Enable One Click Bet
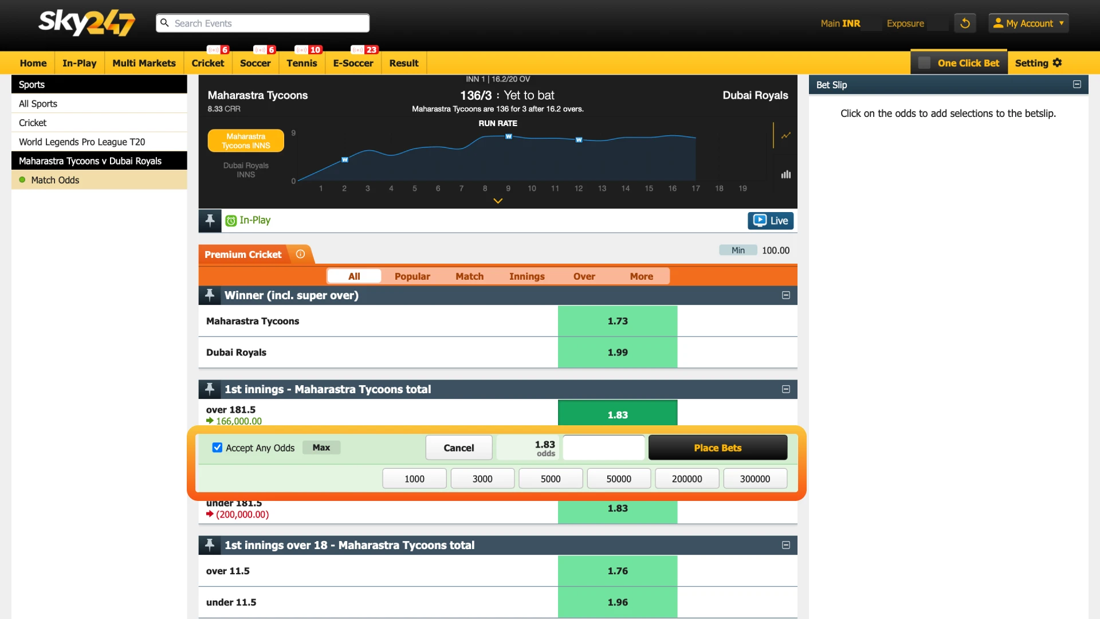The width and height of the screenshot is (1100, 619). point(924,62)
